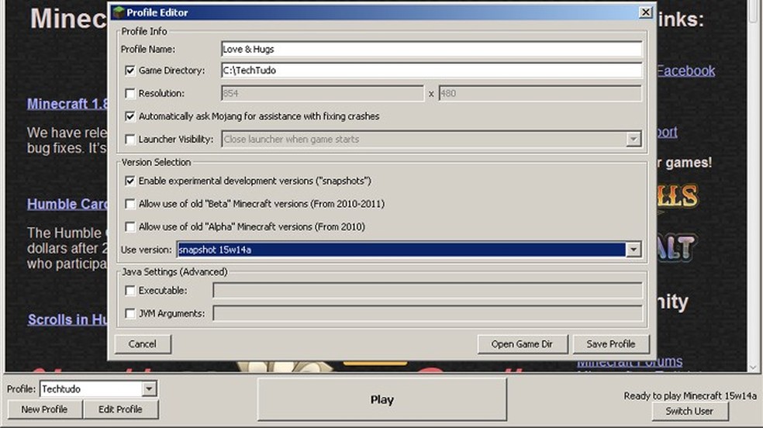Open the Humble Card news link
This screenshot has width=763, height=428.
(x=67, y=204)
